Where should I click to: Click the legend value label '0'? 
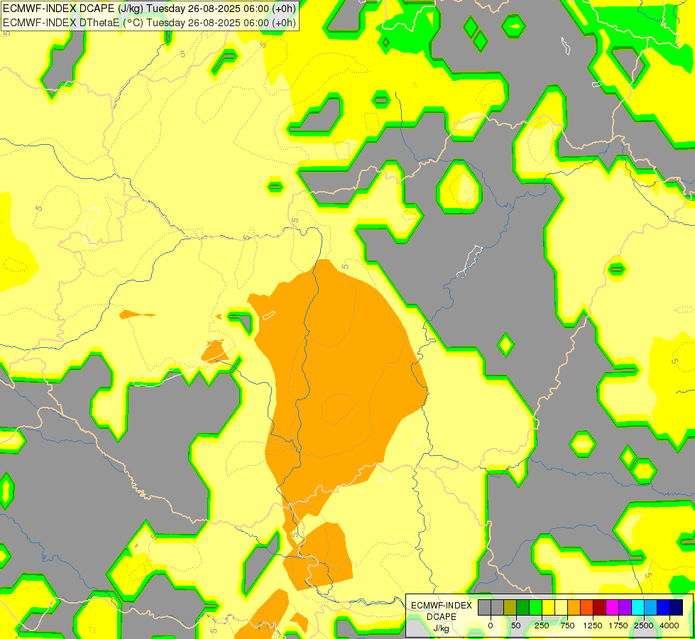[491, 626]
